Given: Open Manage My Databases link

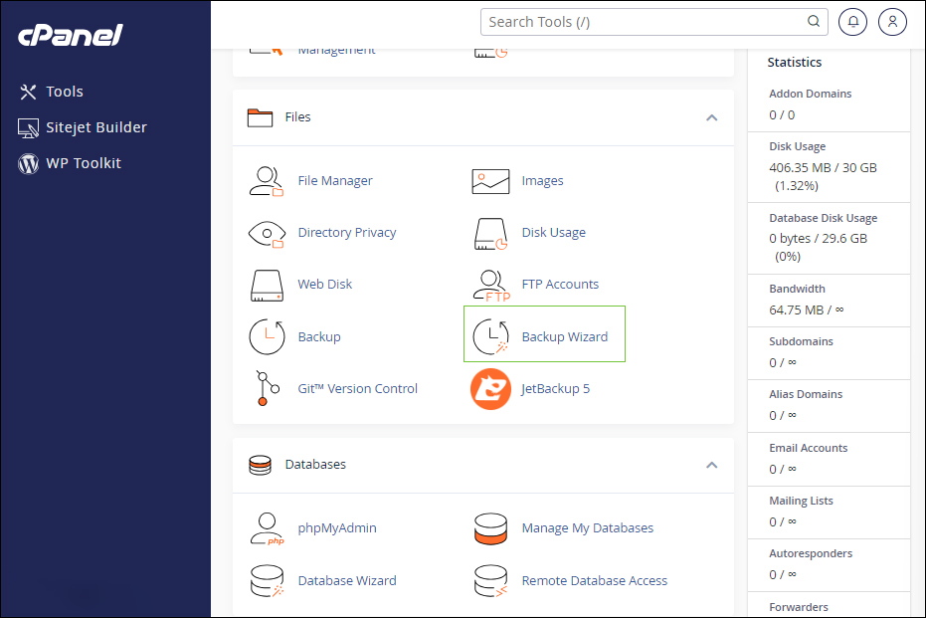Looking at the screenshot, I should tap(588, 528).
